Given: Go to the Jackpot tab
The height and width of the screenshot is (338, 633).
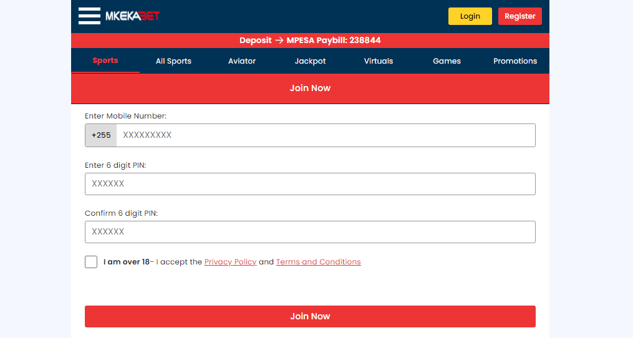Looking at the screenshot, I should point(310,61).
